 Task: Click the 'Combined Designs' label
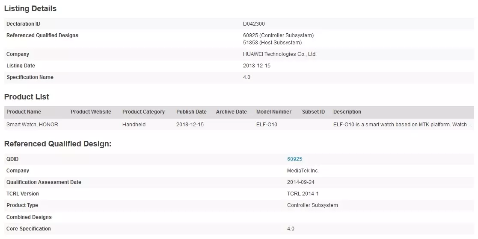[x=29, y=217]
